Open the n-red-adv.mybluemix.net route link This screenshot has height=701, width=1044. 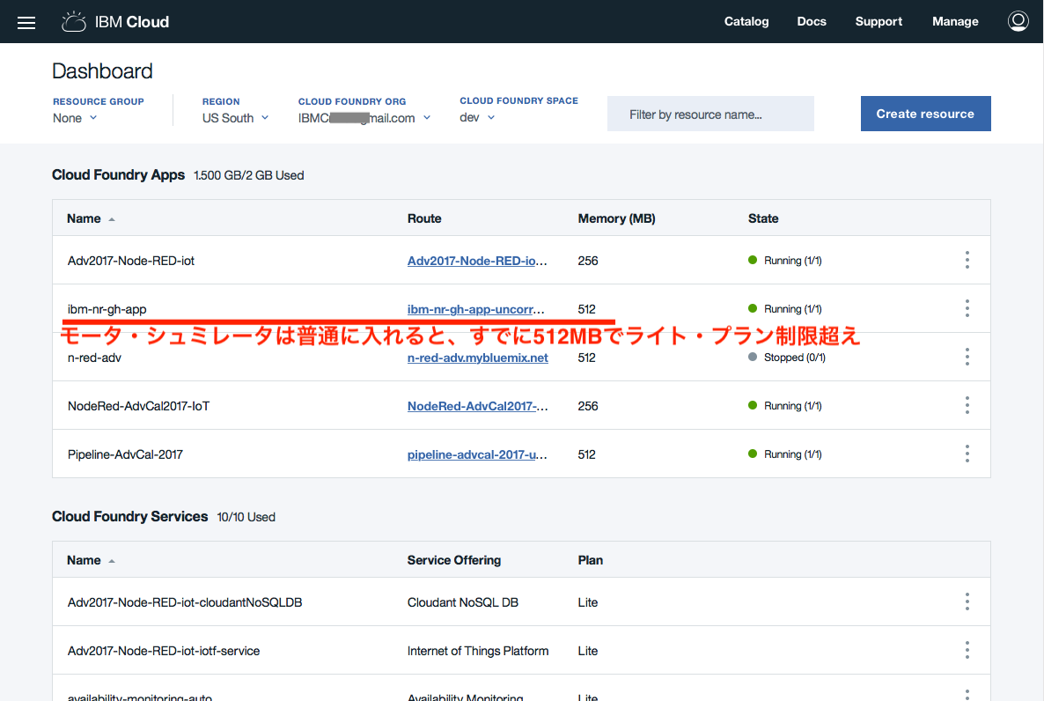477,358
